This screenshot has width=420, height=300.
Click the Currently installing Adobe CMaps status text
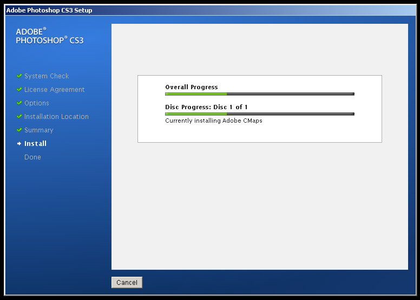click(214, 121)
